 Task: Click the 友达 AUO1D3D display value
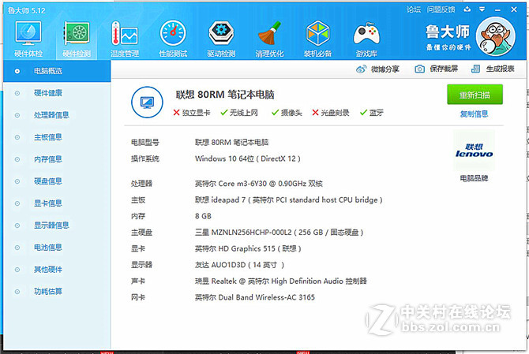[239, 265]
